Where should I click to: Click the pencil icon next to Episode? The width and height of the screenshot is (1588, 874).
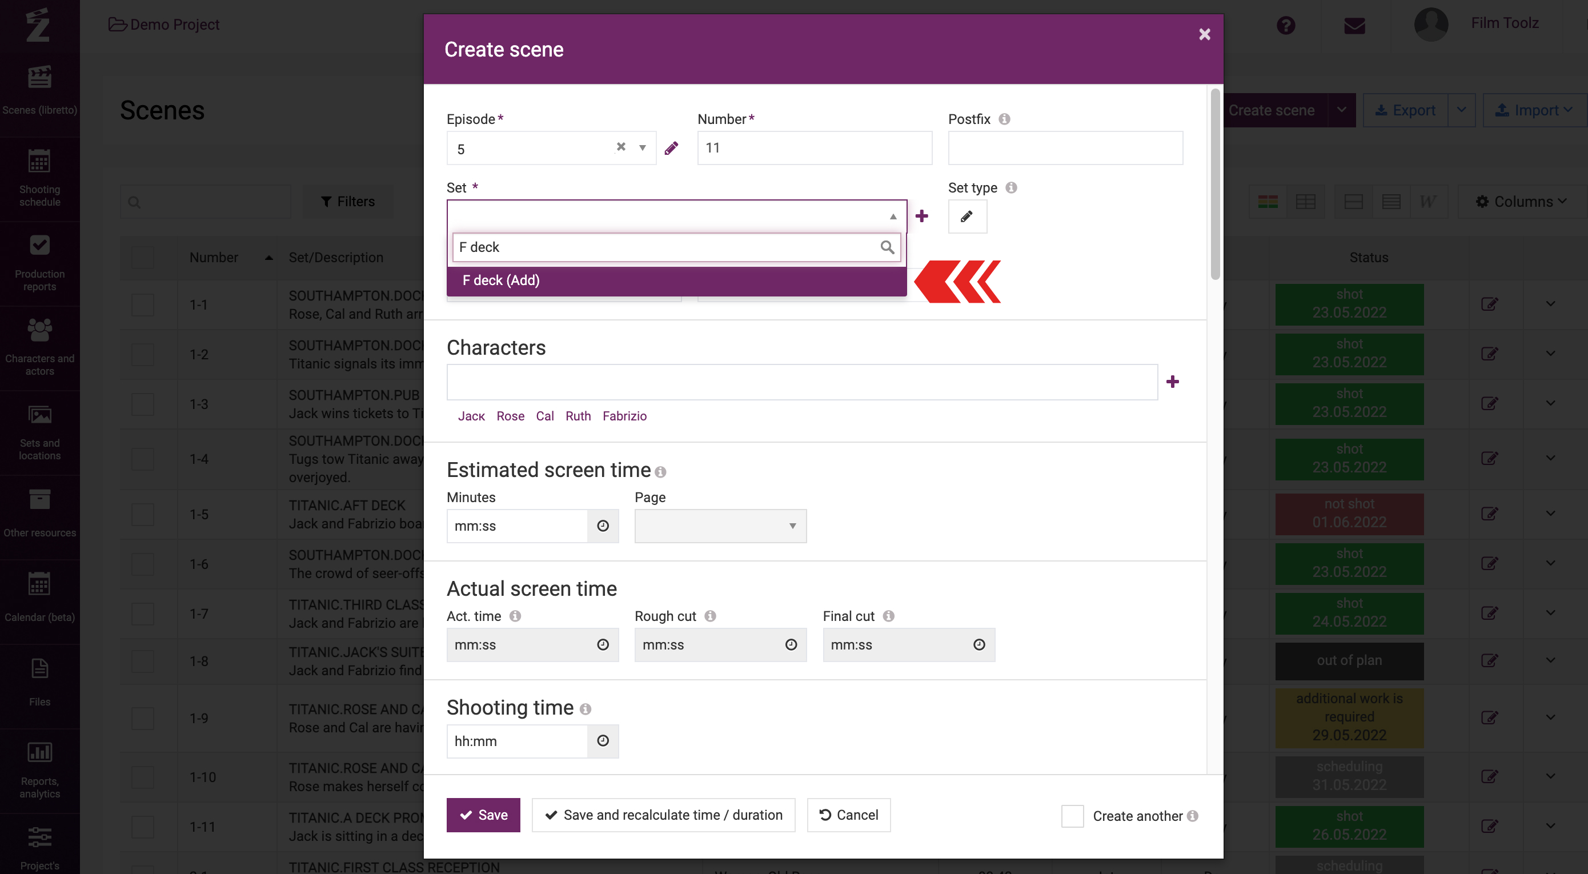(671, 148)
